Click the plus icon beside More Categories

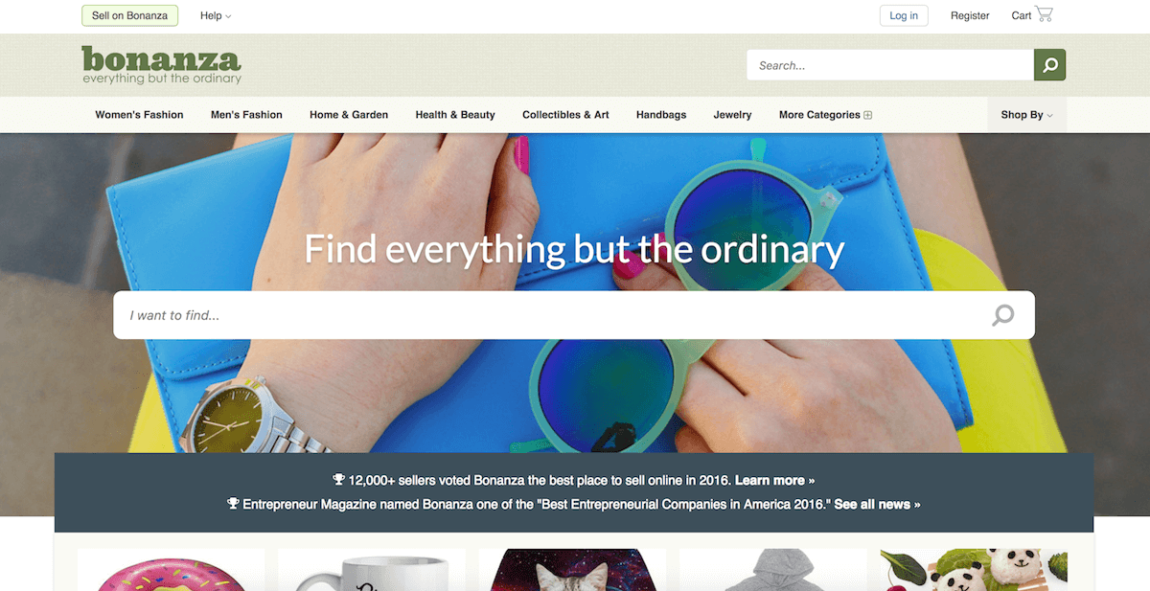tap(868, 115)
